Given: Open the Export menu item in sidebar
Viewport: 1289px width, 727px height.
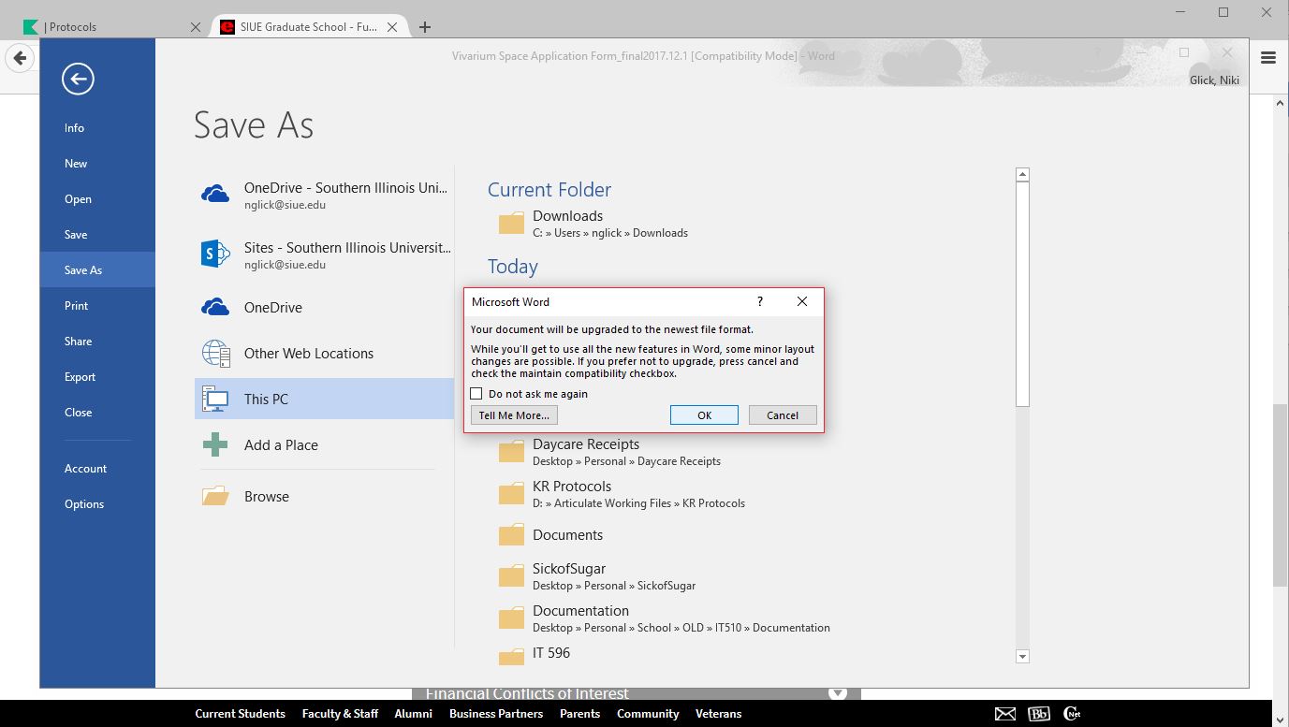Looking at the screenshot, I should 80,377.
